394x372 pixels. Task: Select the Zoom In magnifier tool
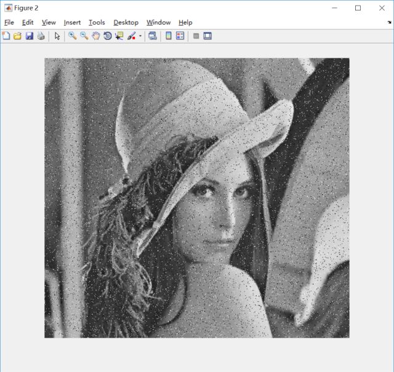(72, 36)
